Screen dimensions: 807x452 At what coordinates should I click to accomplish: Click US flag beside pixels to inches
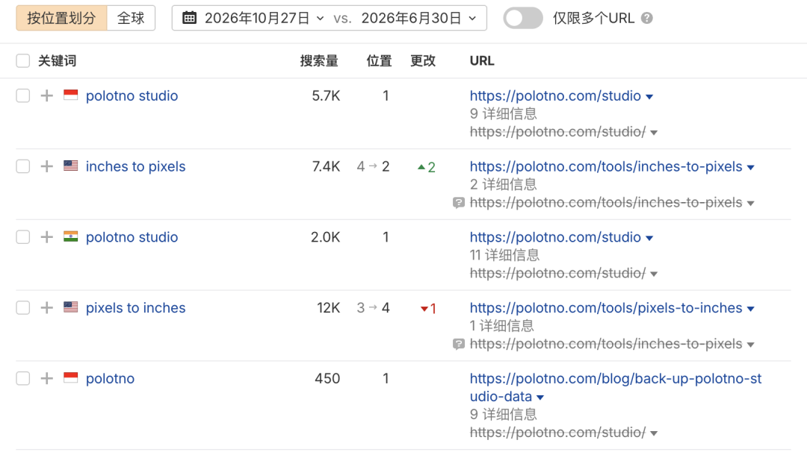[x=70, y=307]
